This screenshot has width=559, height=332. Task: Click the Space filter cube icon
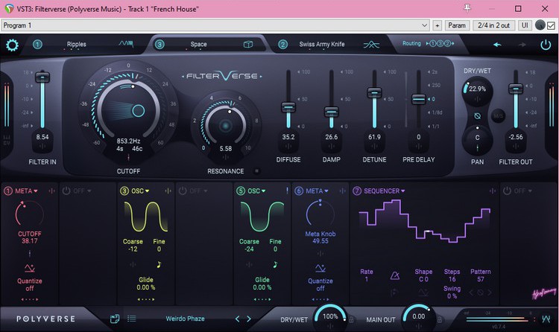point(248,44)
